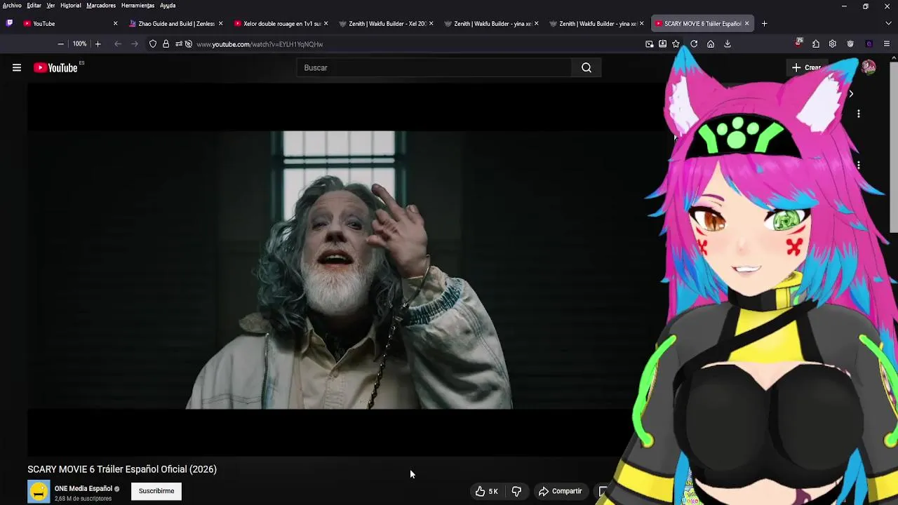Like the video with thumbs up

[486, 491]
